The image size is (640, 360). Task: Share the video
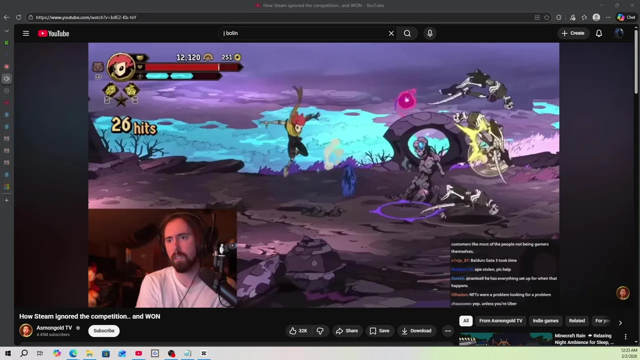347,330
